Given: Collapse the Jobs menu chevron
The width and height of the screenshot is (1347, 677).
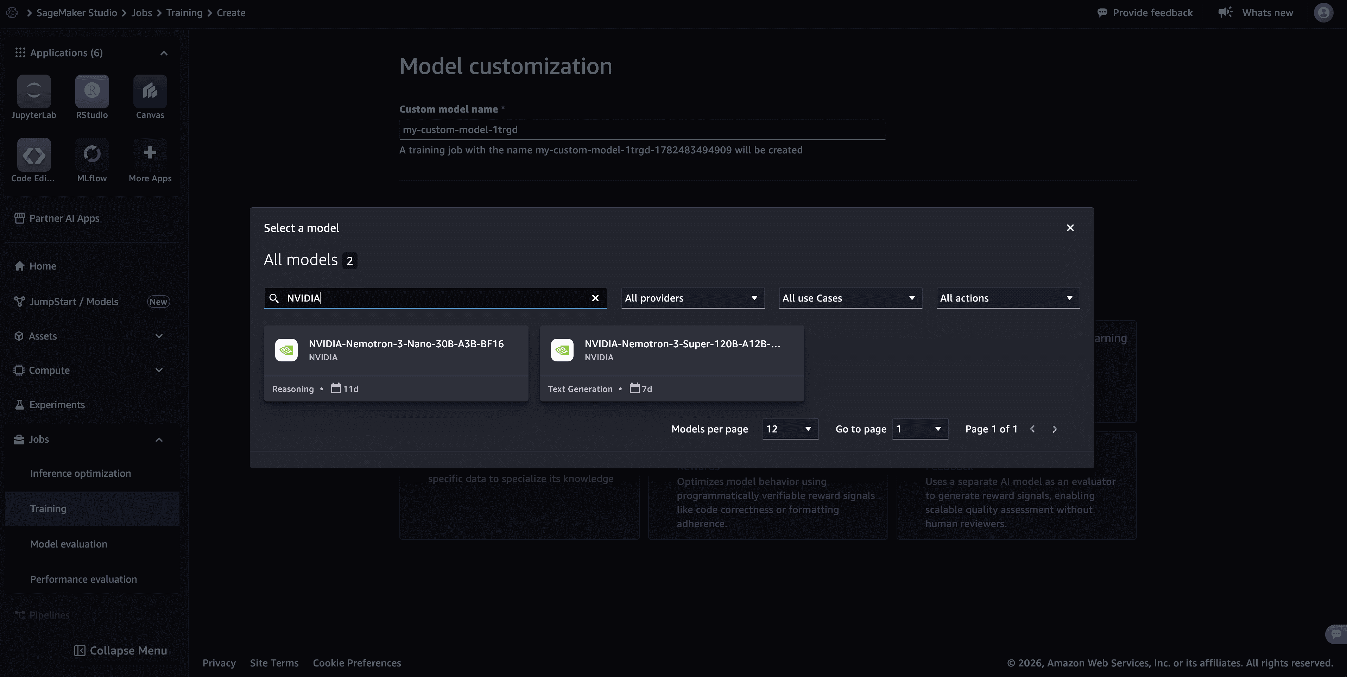Looking at the screenshot, I should (x=159, y=439).
